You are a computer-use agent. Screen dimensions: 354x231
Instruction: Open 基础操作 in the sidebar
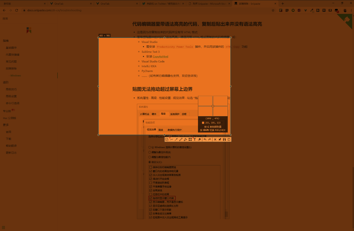(x=11, y=48)
